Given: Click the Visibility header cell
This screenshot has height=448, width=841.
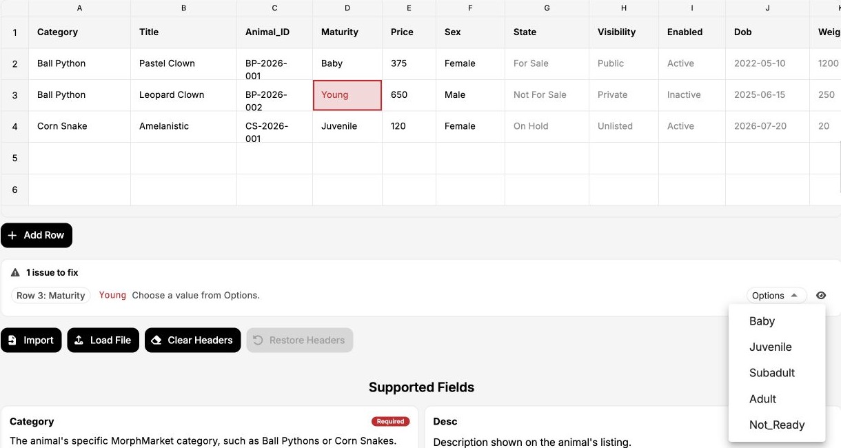Looking at the screenshot, I should [x=623, y=32].
